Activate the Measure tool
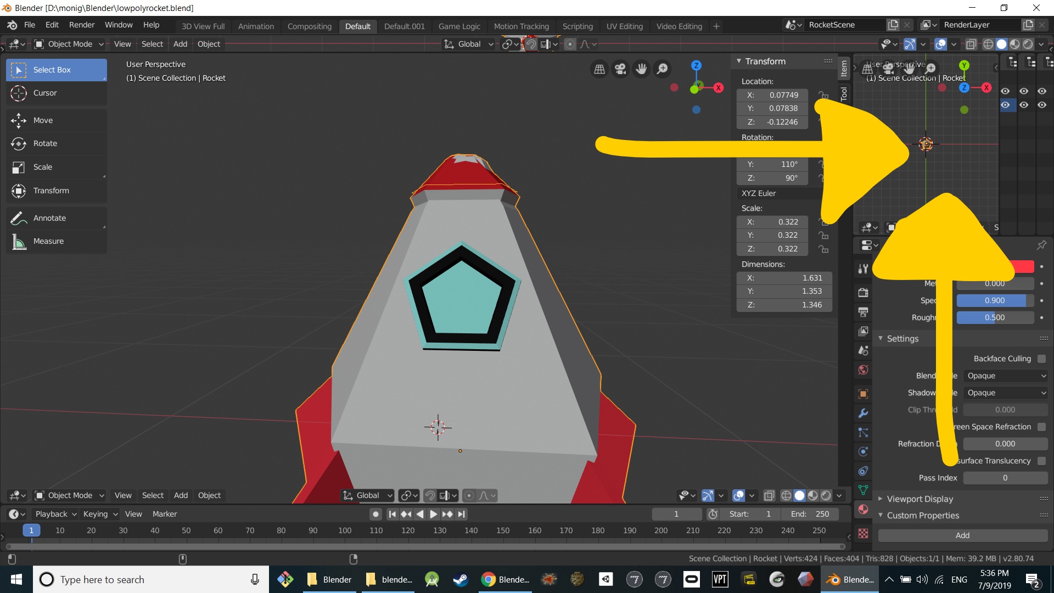This screenshot has height=593, width=1054. [48, 241]
